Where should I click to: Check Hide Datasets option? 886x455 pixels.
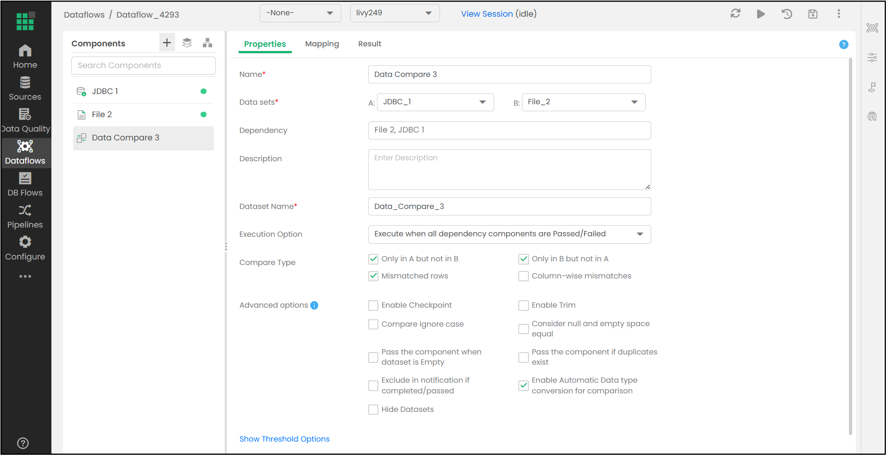[373, 410]
